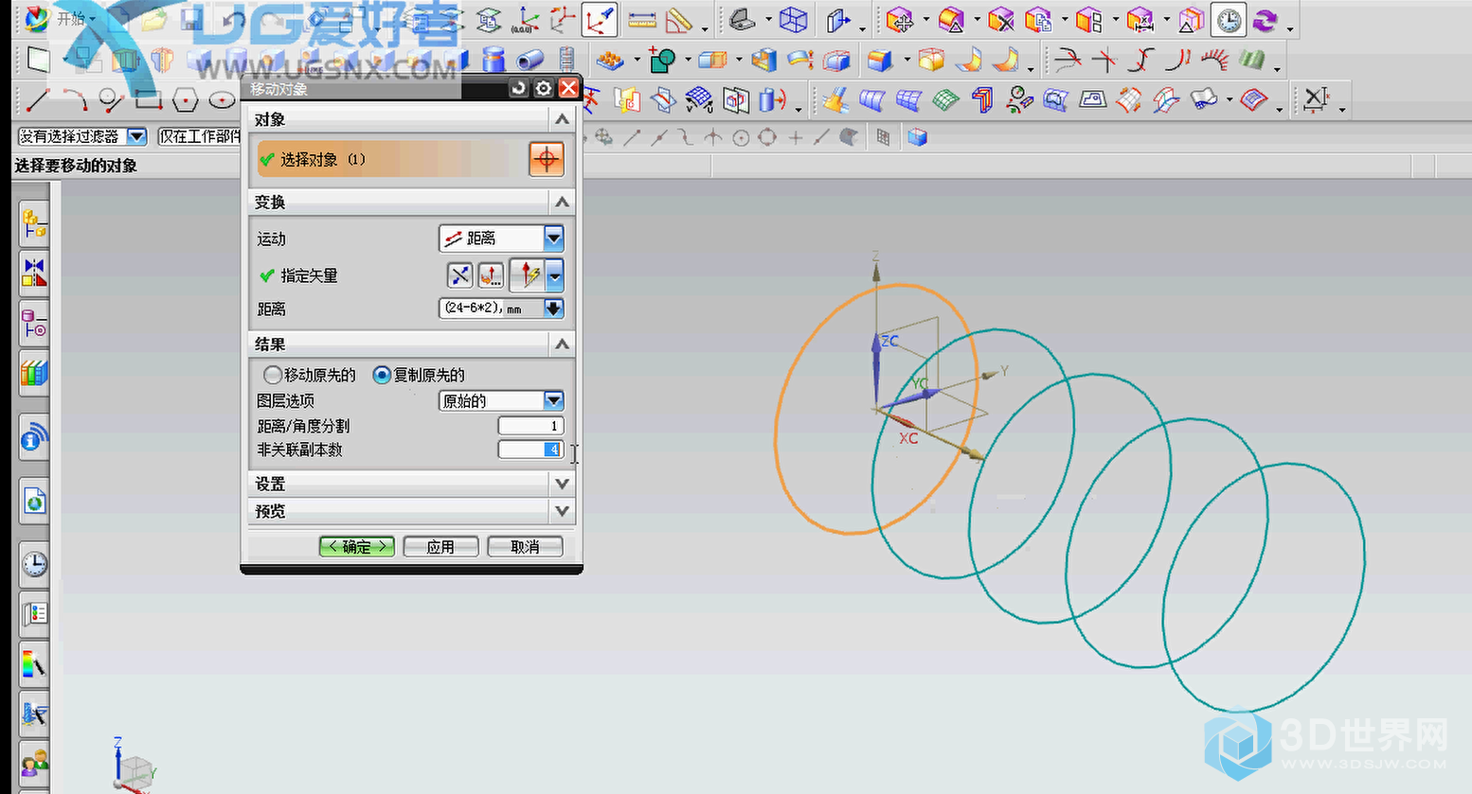Screen dimensions: 1472x794
Task: Close the 移动对象 dialog
Action: pyautogui.click(x=568, y=88)
